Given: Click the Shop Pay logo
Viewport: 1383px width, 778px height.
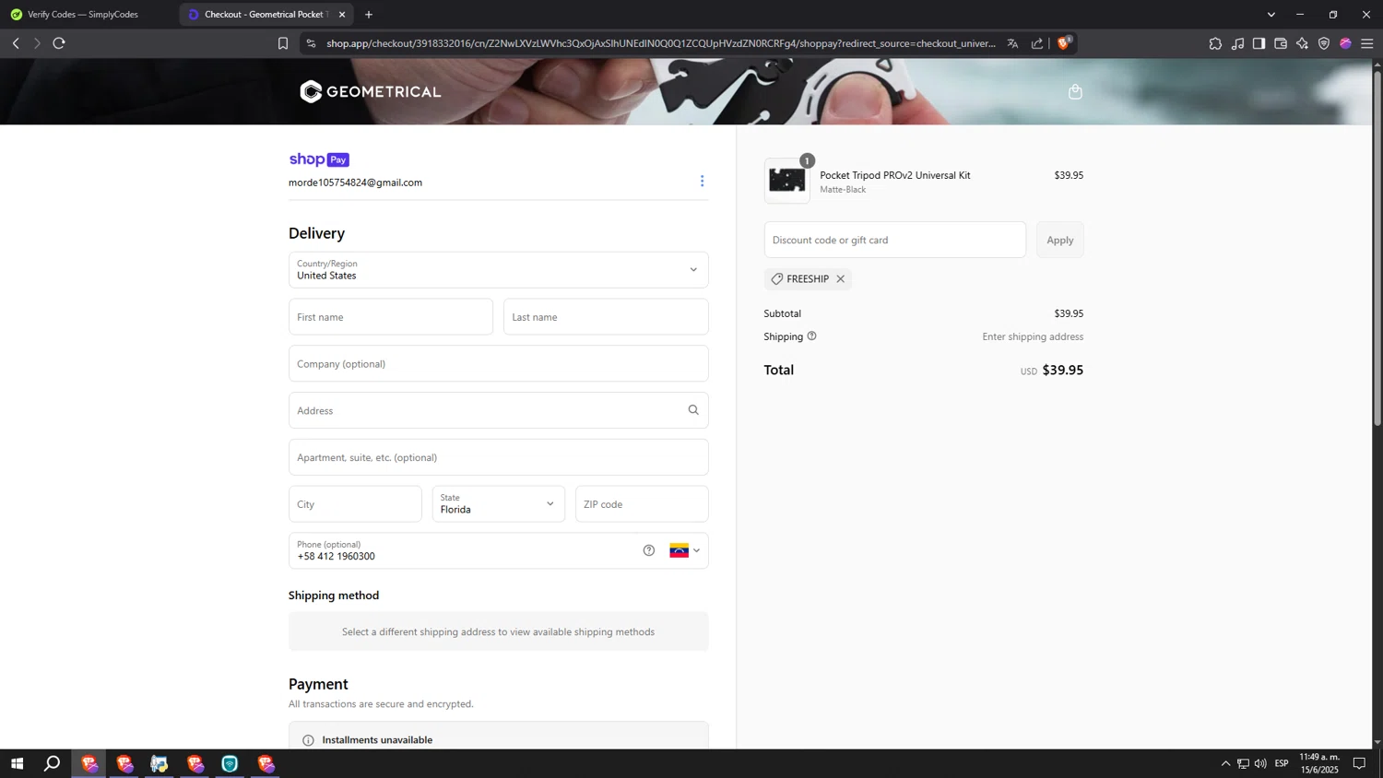Looking at the screenshot, I should [x=319, y=159].
